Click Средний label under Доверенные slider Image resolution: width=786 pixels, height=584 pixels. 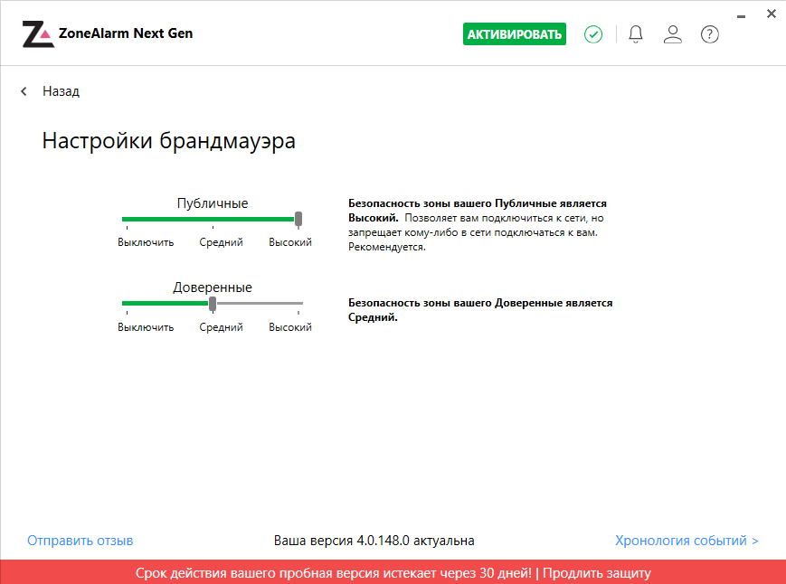221,327
